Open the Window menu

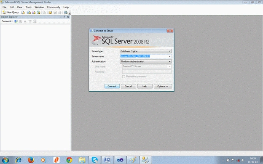coord(39,7)
